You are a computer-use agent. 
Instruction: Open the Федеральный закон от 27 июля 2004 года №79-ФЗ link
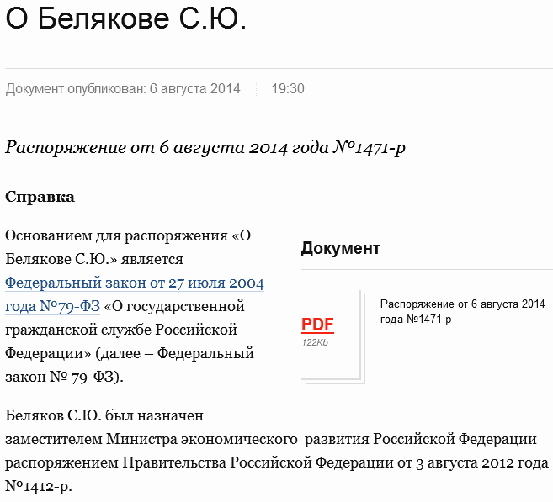135,294
